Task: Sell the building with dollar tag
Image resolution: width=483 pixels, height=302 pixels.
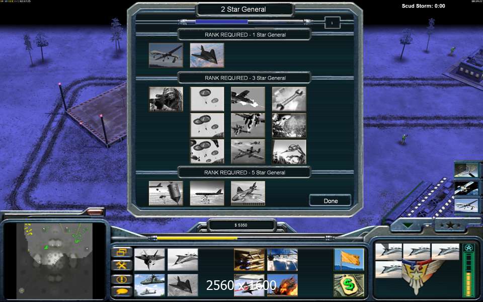Action: 349,285
